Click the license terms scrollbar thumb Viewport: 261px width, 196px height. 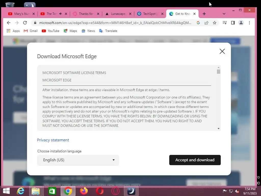point(218,71)
